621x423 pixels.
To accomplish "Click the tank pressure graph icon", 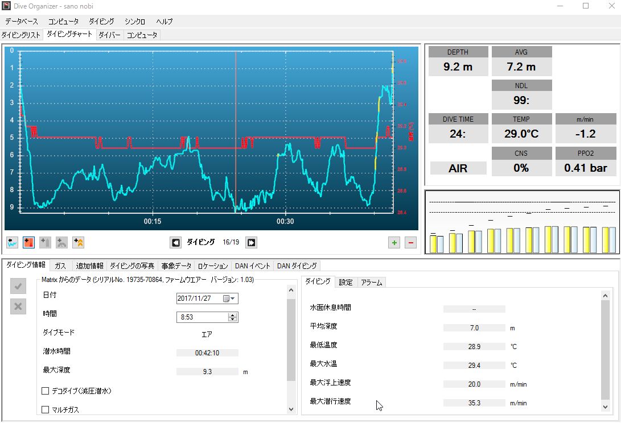I will [x=46, y=243].
